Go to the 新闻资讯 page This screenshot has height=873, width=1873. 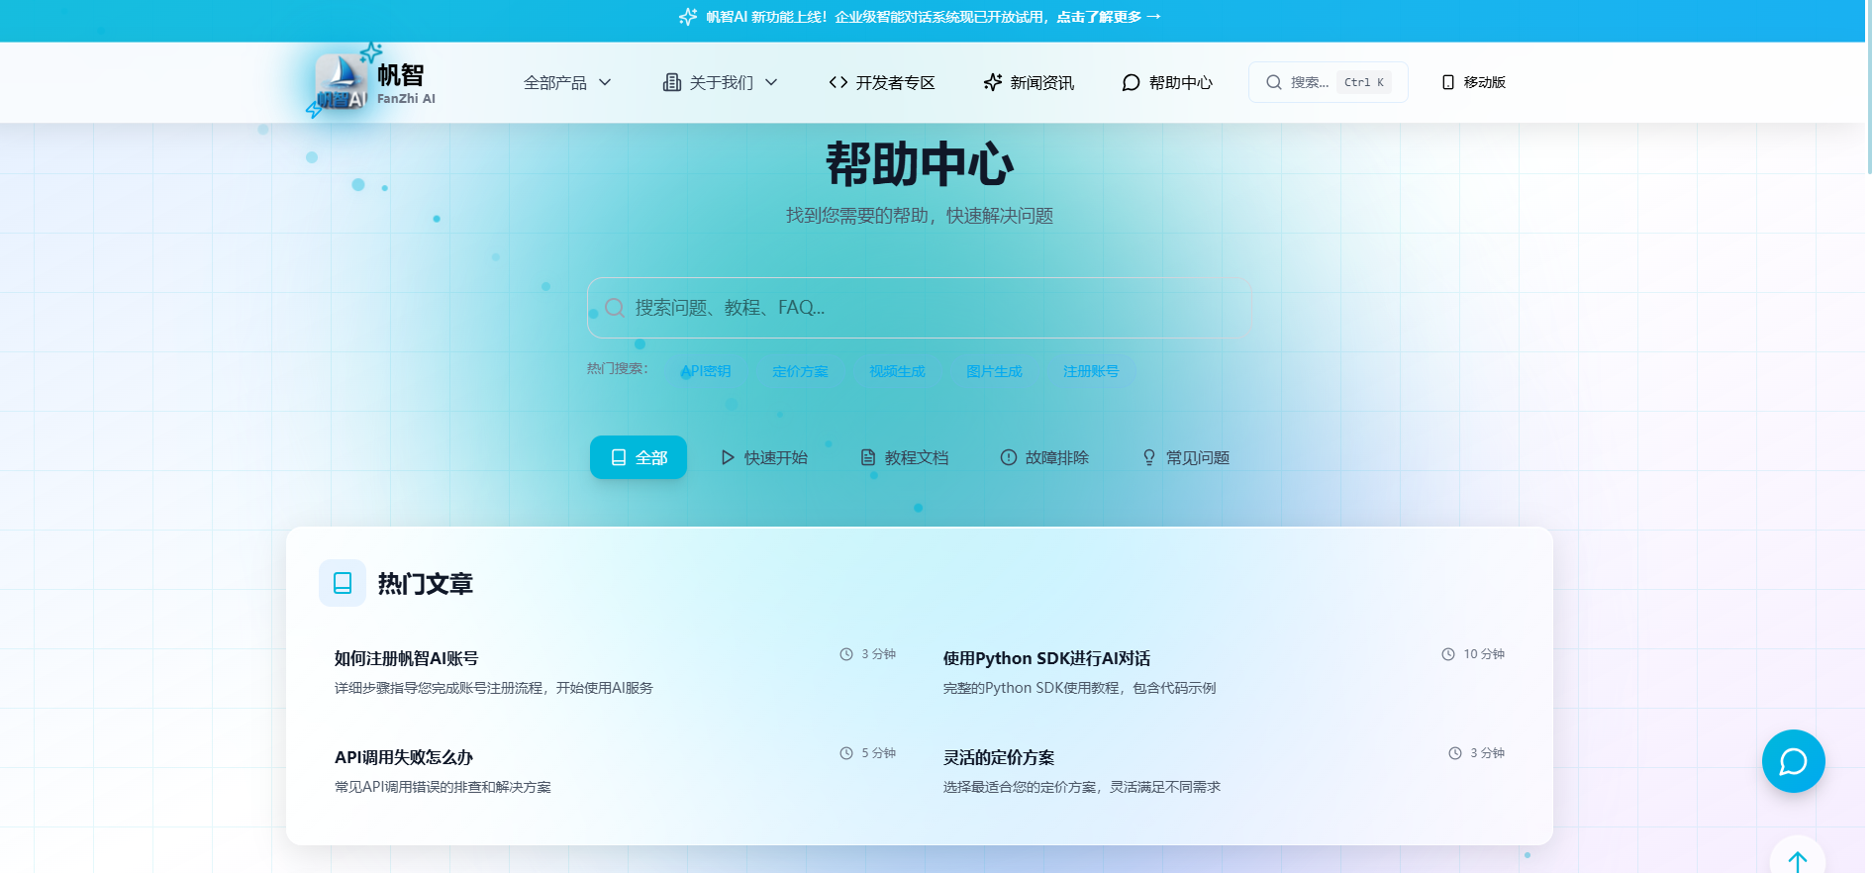point(1029,82)
